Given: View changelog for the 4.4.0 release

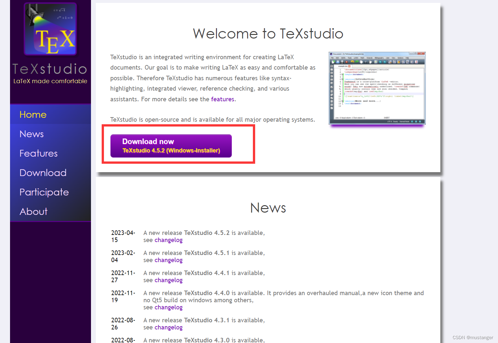Looking at the screenshot, I should pyautogui.click(x=168, y=307).
